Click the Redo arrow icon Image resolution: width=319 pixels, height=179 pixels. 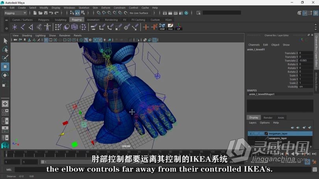[x=57, y=13]
